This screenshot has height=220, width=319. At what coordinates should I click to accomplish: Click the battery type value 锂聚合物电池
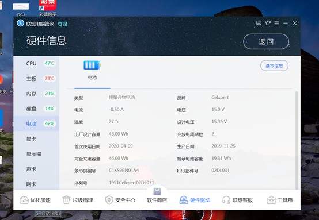coord(121,97)
